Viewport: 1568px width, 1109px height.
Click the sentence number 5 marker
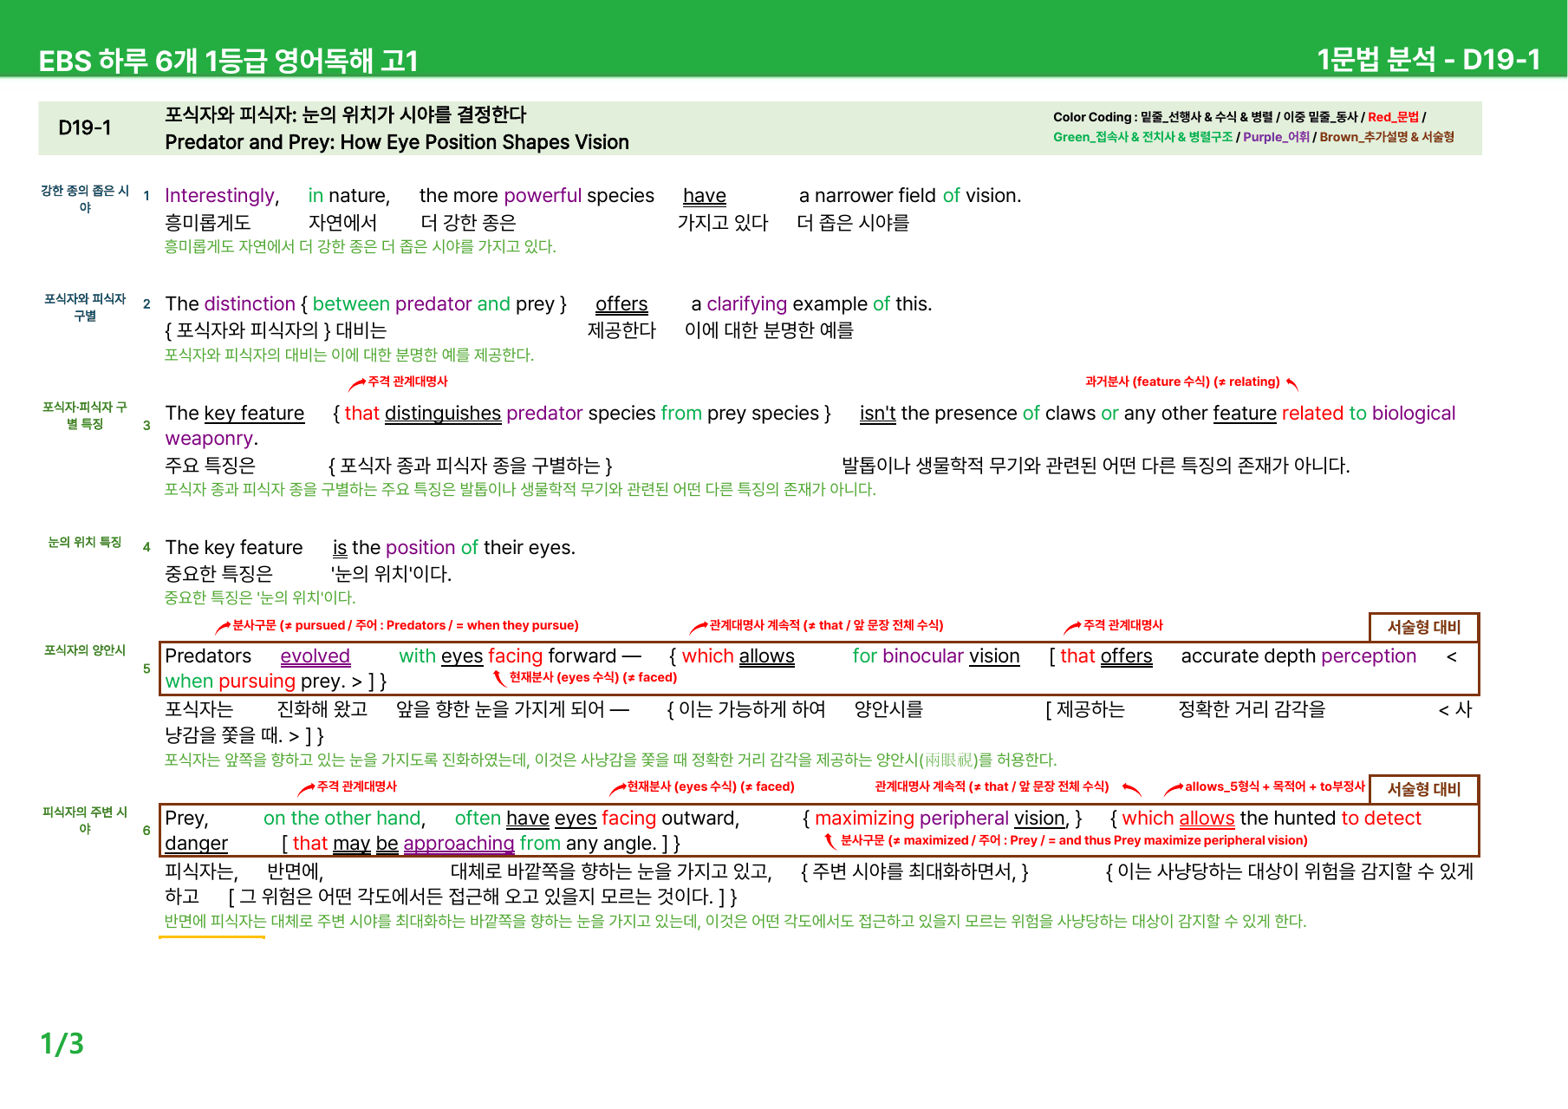point(146,669)
